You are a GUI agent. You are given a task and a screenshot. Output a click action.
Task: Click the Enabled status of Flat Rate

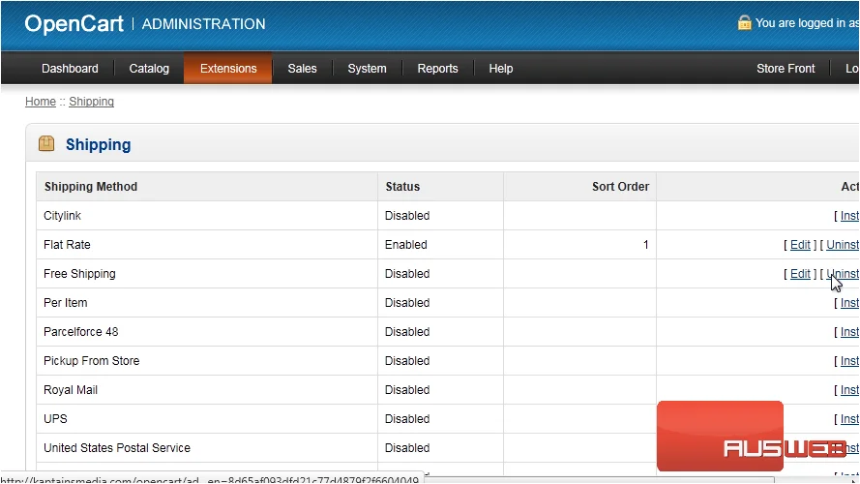pyautogui.click(x=406, y=245)
